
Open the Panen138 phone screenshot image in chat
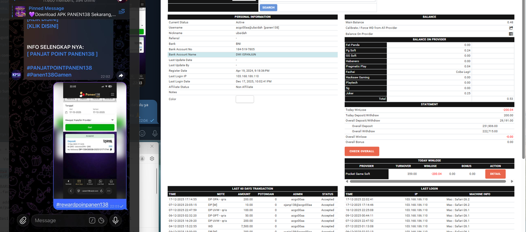click(x=90, y=141)
